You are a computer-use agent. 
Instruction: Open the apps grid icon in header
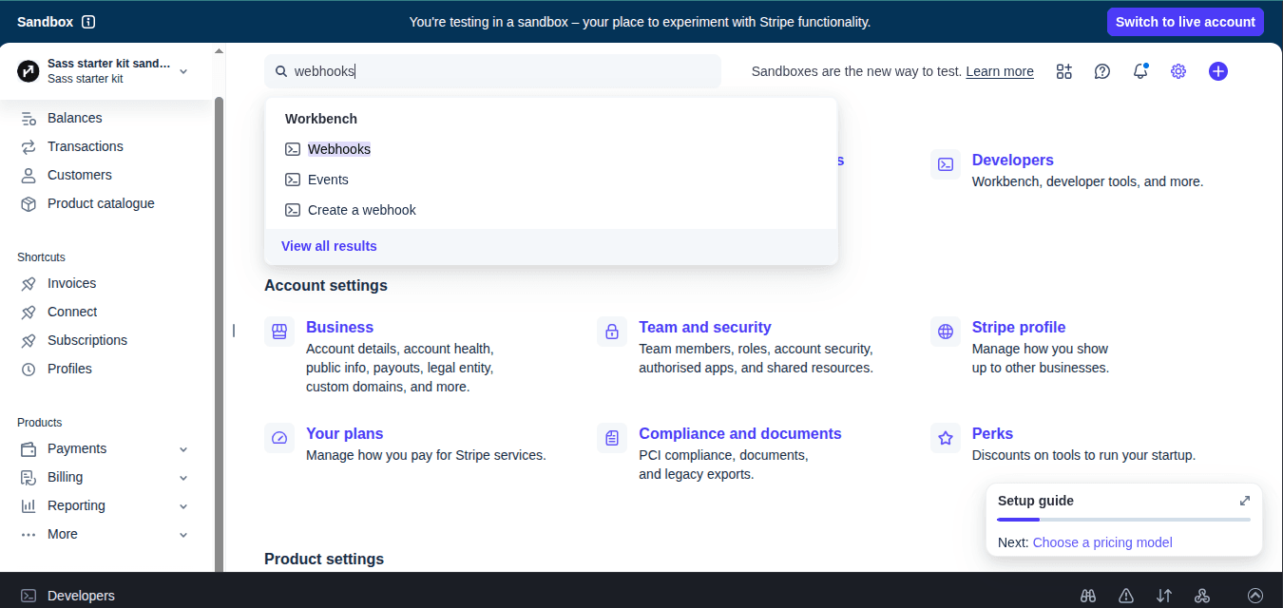(1064, 71)
